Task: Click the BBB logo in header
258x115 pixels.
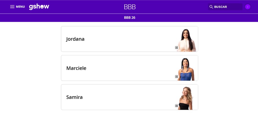Action: tap(130, 7)
